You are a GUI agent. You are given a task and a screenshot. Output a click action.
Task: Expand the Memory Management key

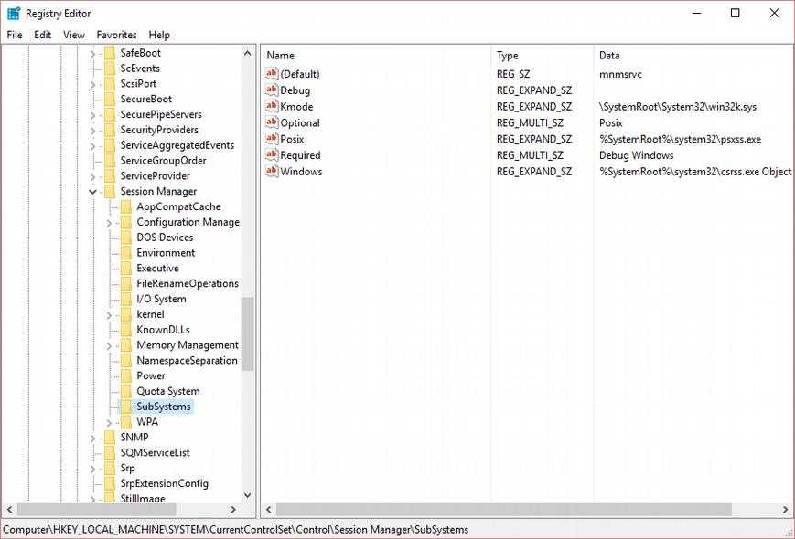(109, 345)
